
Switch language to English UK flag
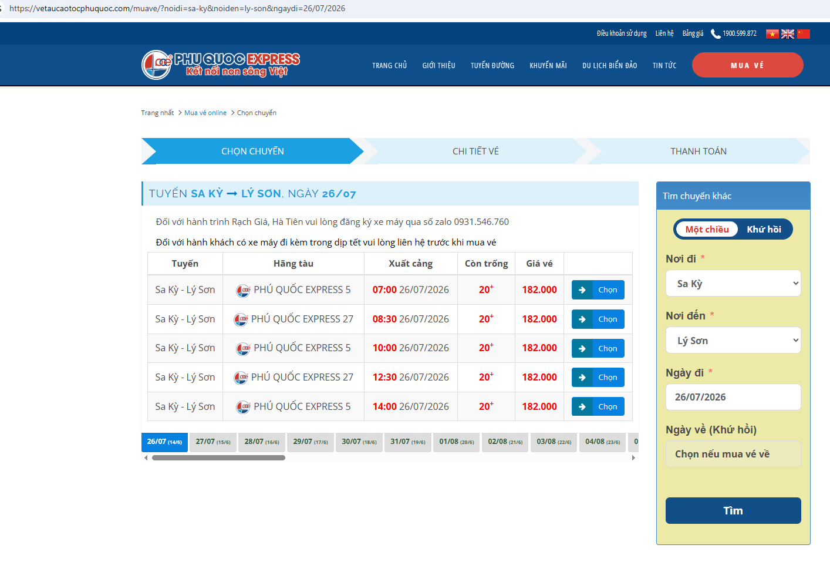pos(788,34)
